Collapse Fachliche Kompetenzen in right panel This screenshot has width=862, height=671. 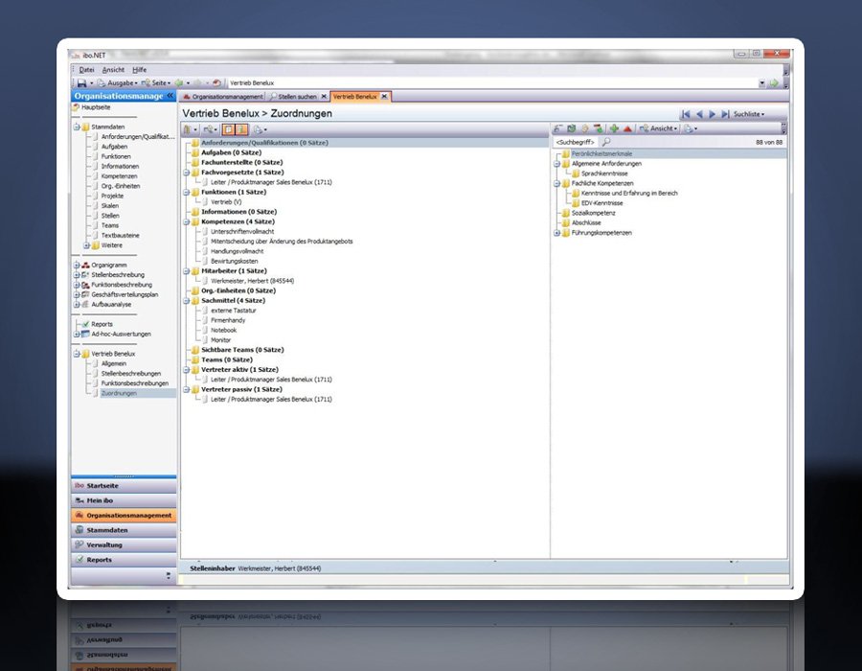click(x=556, y=184)
